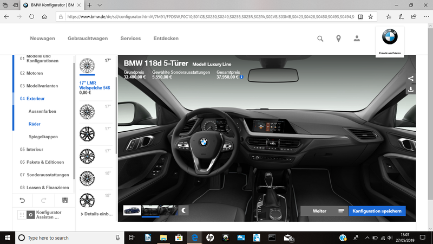Open the HP app in taskbar
The height and width of the screenshot is (244, 433).
[x=210, y=238]
